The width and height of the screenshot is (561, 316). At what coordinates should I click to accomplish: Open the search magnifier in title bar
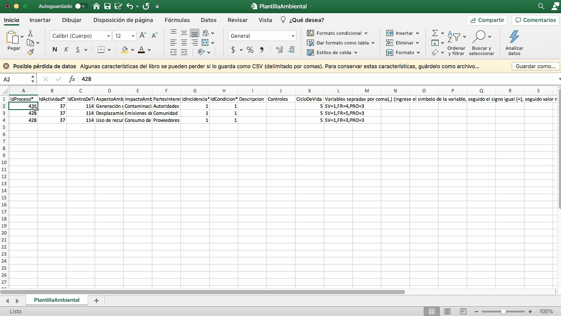541,6
